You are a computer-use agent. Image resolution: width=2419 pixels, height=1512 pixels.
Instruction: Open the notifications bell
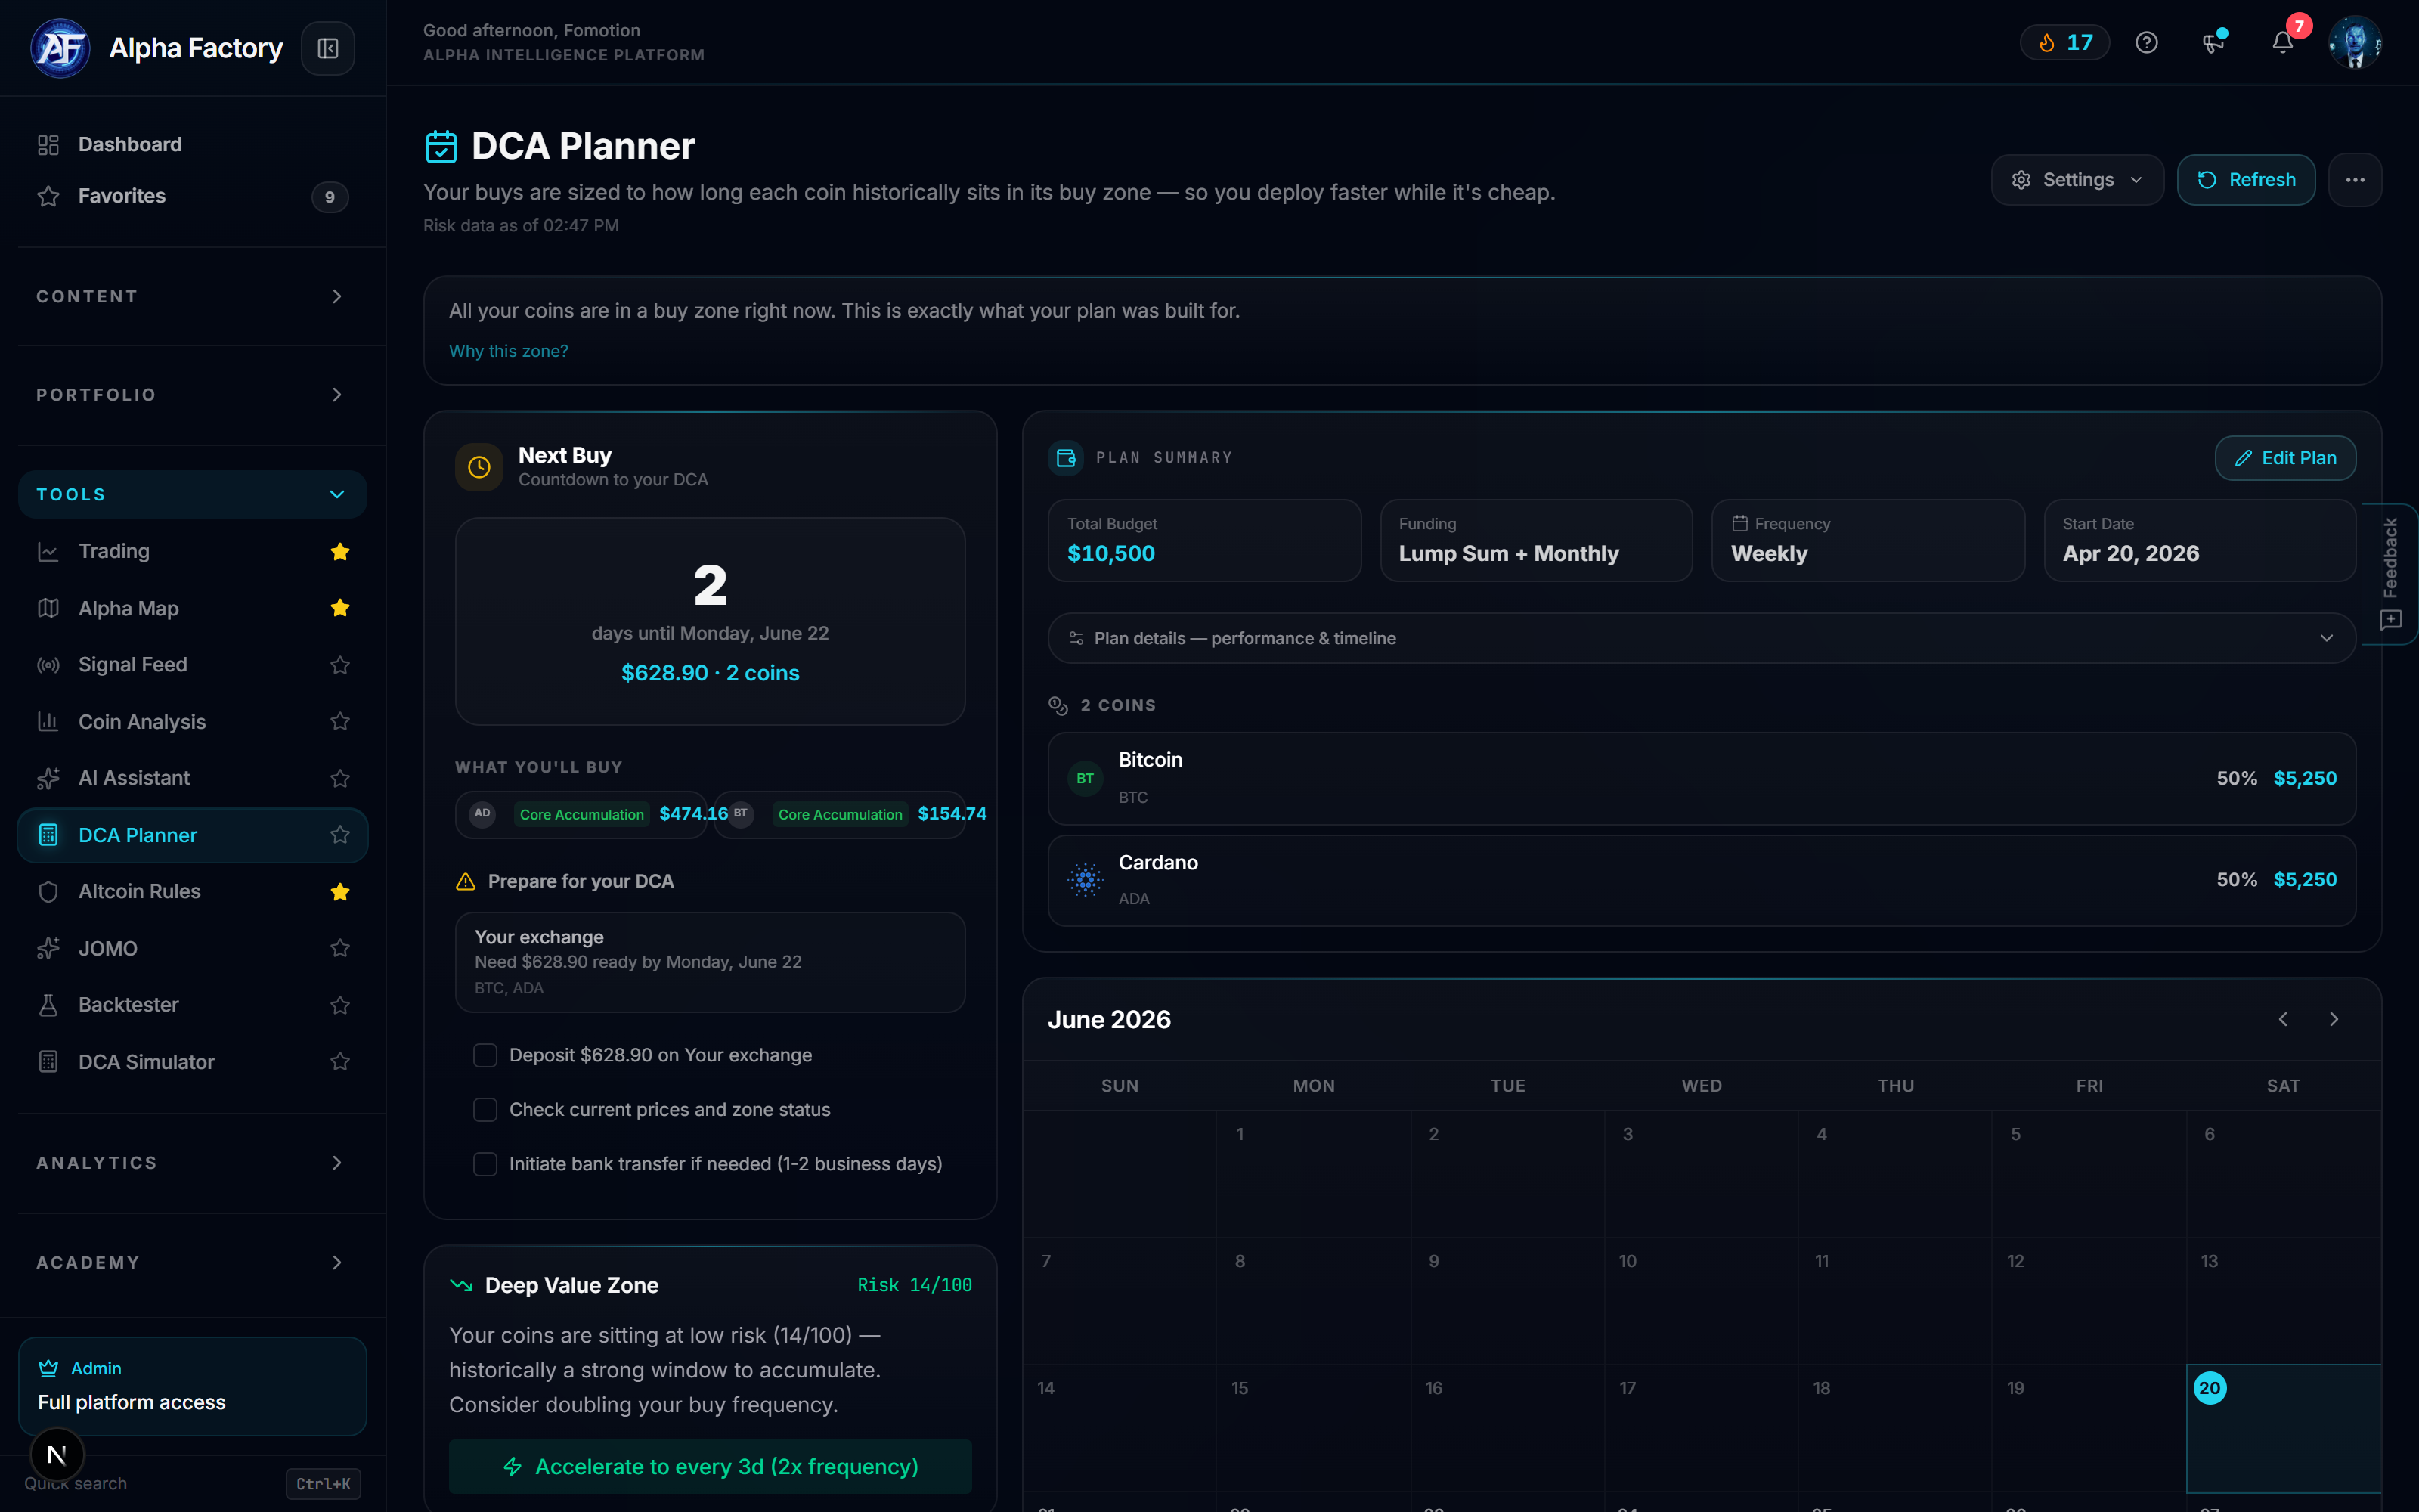(2283, 42)
